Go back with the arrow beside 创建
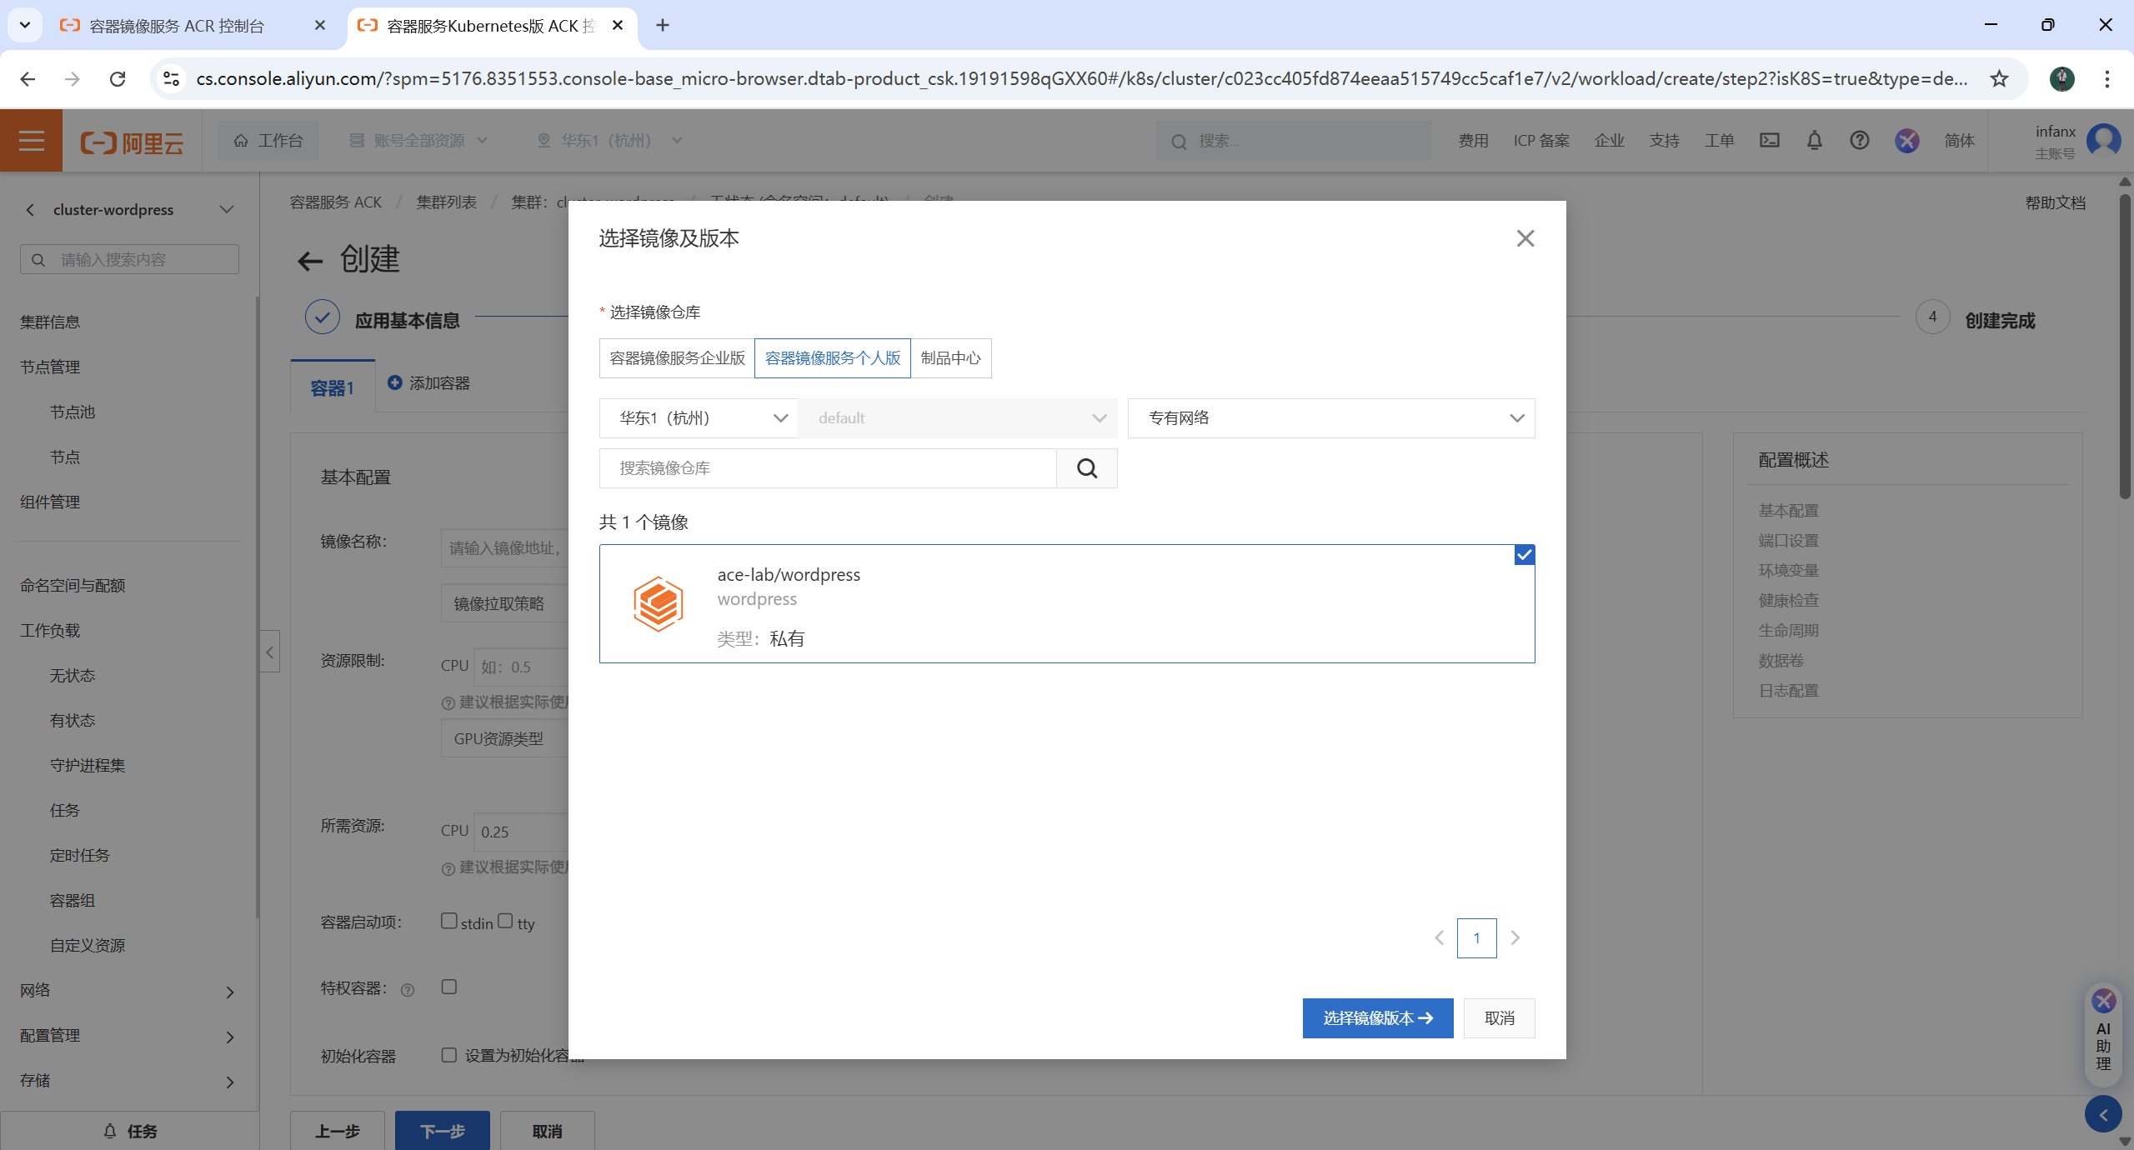Image resolution: width=2134 pixels, height=1150 pixels. [x=309, y=262]
